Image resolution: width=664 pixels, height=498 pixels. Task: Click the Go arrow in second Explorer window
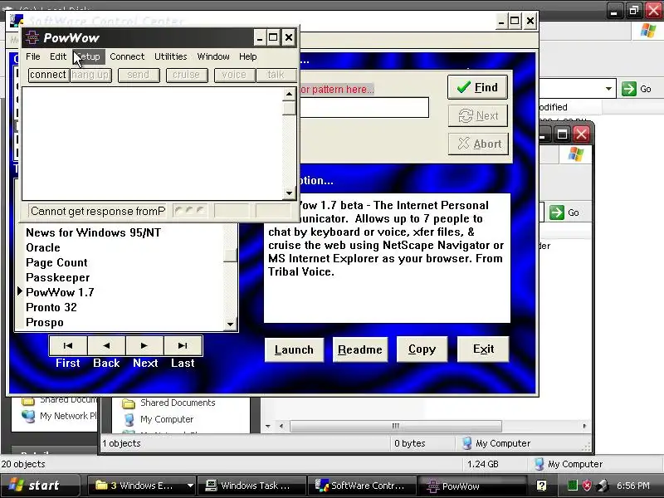[x=556, y=212]
